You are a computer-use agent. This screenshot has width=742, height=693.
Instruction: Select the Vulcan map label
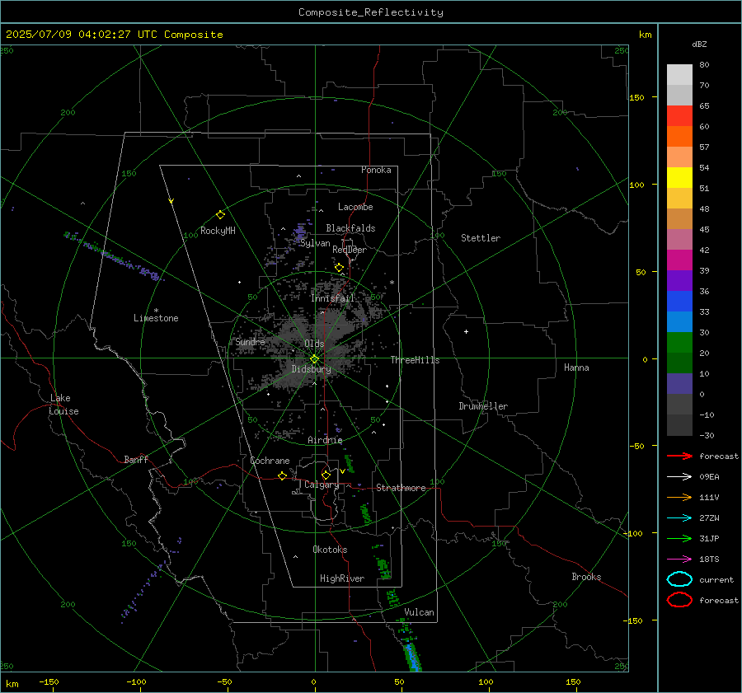[420, 612]
